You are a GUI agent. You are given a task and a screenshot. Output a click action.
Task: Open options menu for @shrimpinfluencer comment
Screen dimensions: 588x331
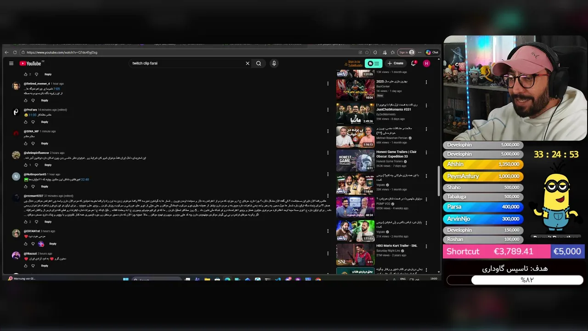point(328,153)
